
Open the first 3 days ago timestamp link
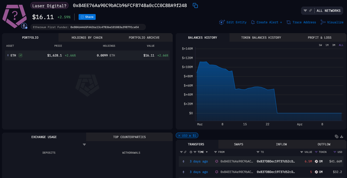click(x=199, y=161)
